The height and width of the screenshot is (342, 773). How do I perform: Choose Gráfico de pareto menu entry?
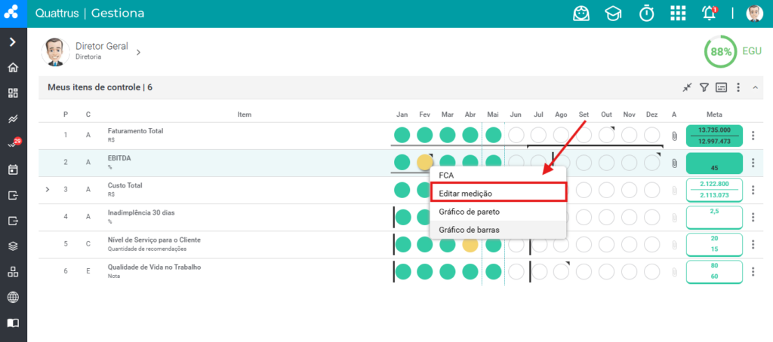tap(498, 212)
